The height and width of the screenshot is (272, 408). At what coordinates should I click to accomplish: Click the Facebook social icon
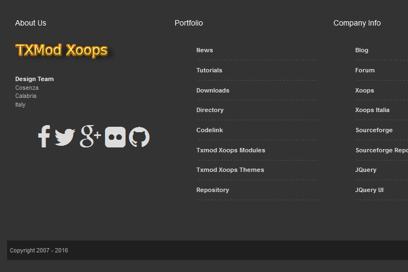[44, 137]
